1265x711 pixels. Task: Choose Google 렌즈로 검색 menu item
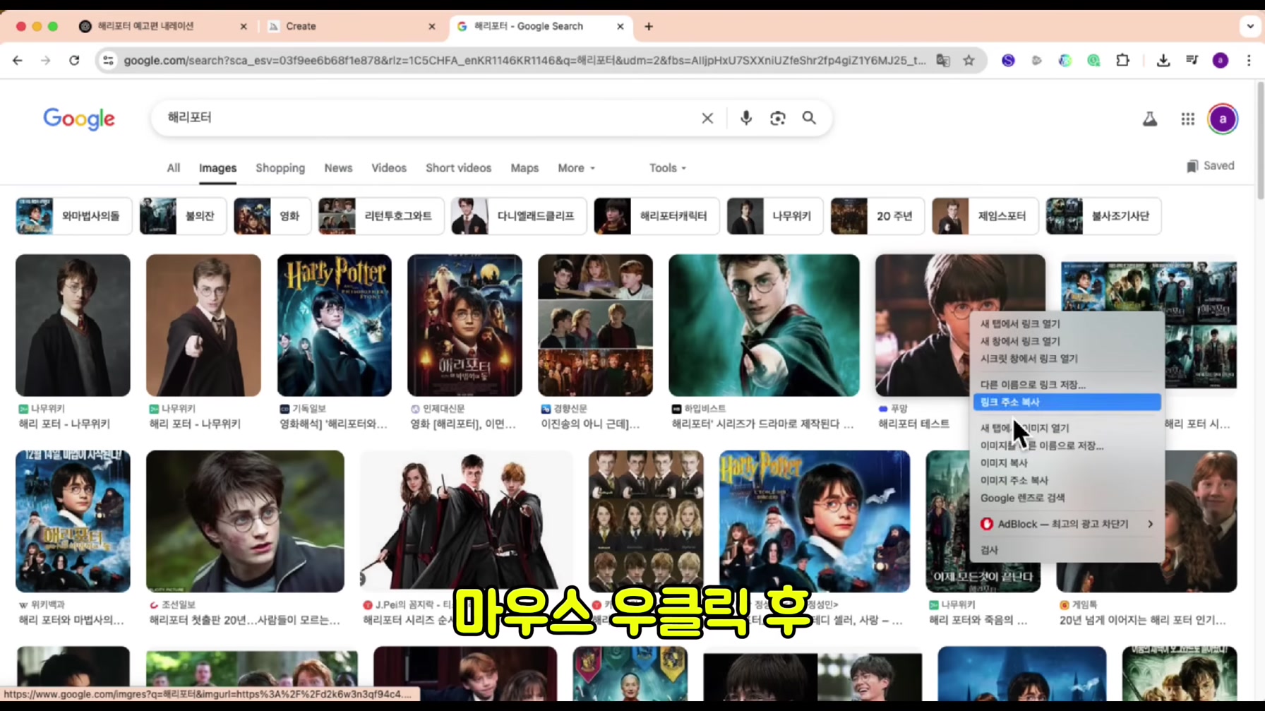tap(1067, 498)
